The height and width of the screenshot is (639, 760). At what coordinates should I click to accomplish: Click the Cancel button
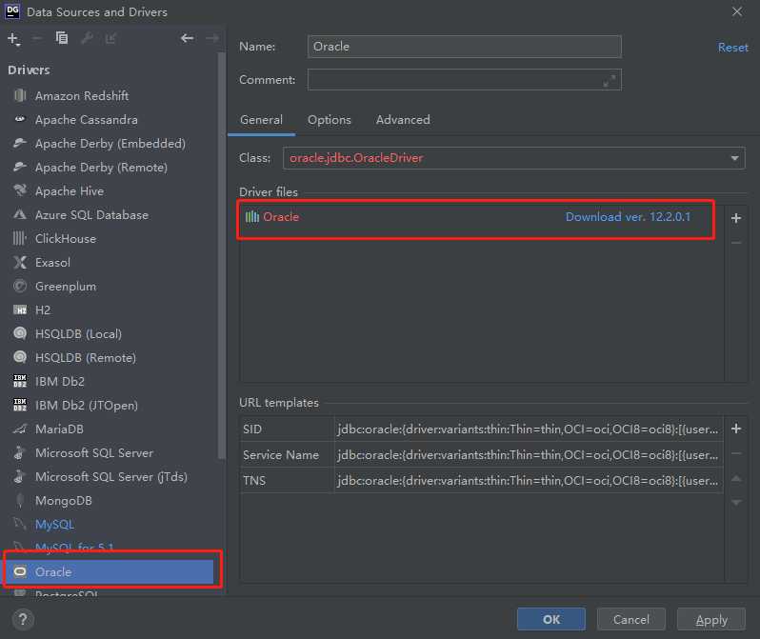(630, 619)
